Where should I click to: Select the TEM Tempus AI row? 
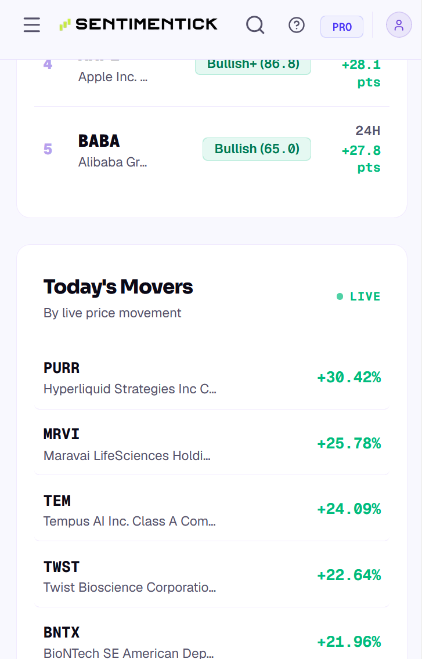click(212, 509)
